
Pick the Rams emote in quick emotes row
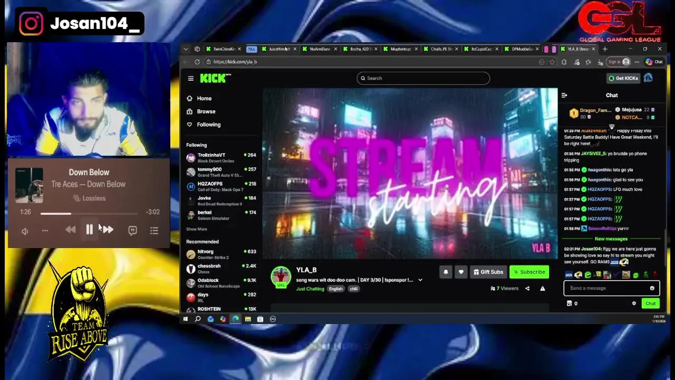(x=578, y=275)
